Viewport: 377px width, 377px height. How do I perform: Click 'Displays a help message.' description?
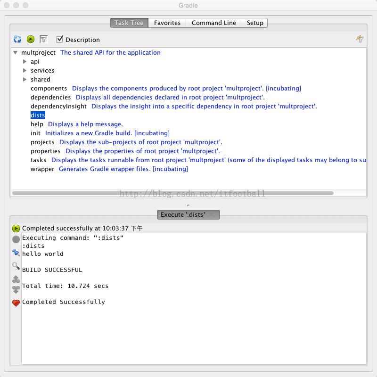point(85,124)
